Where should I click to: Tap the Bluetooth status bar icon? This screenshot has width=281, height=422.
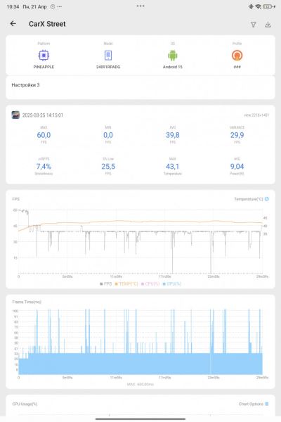tap(251, 6)
